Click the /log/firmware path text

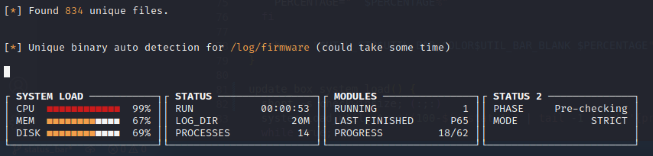click(x=269, y=47)
